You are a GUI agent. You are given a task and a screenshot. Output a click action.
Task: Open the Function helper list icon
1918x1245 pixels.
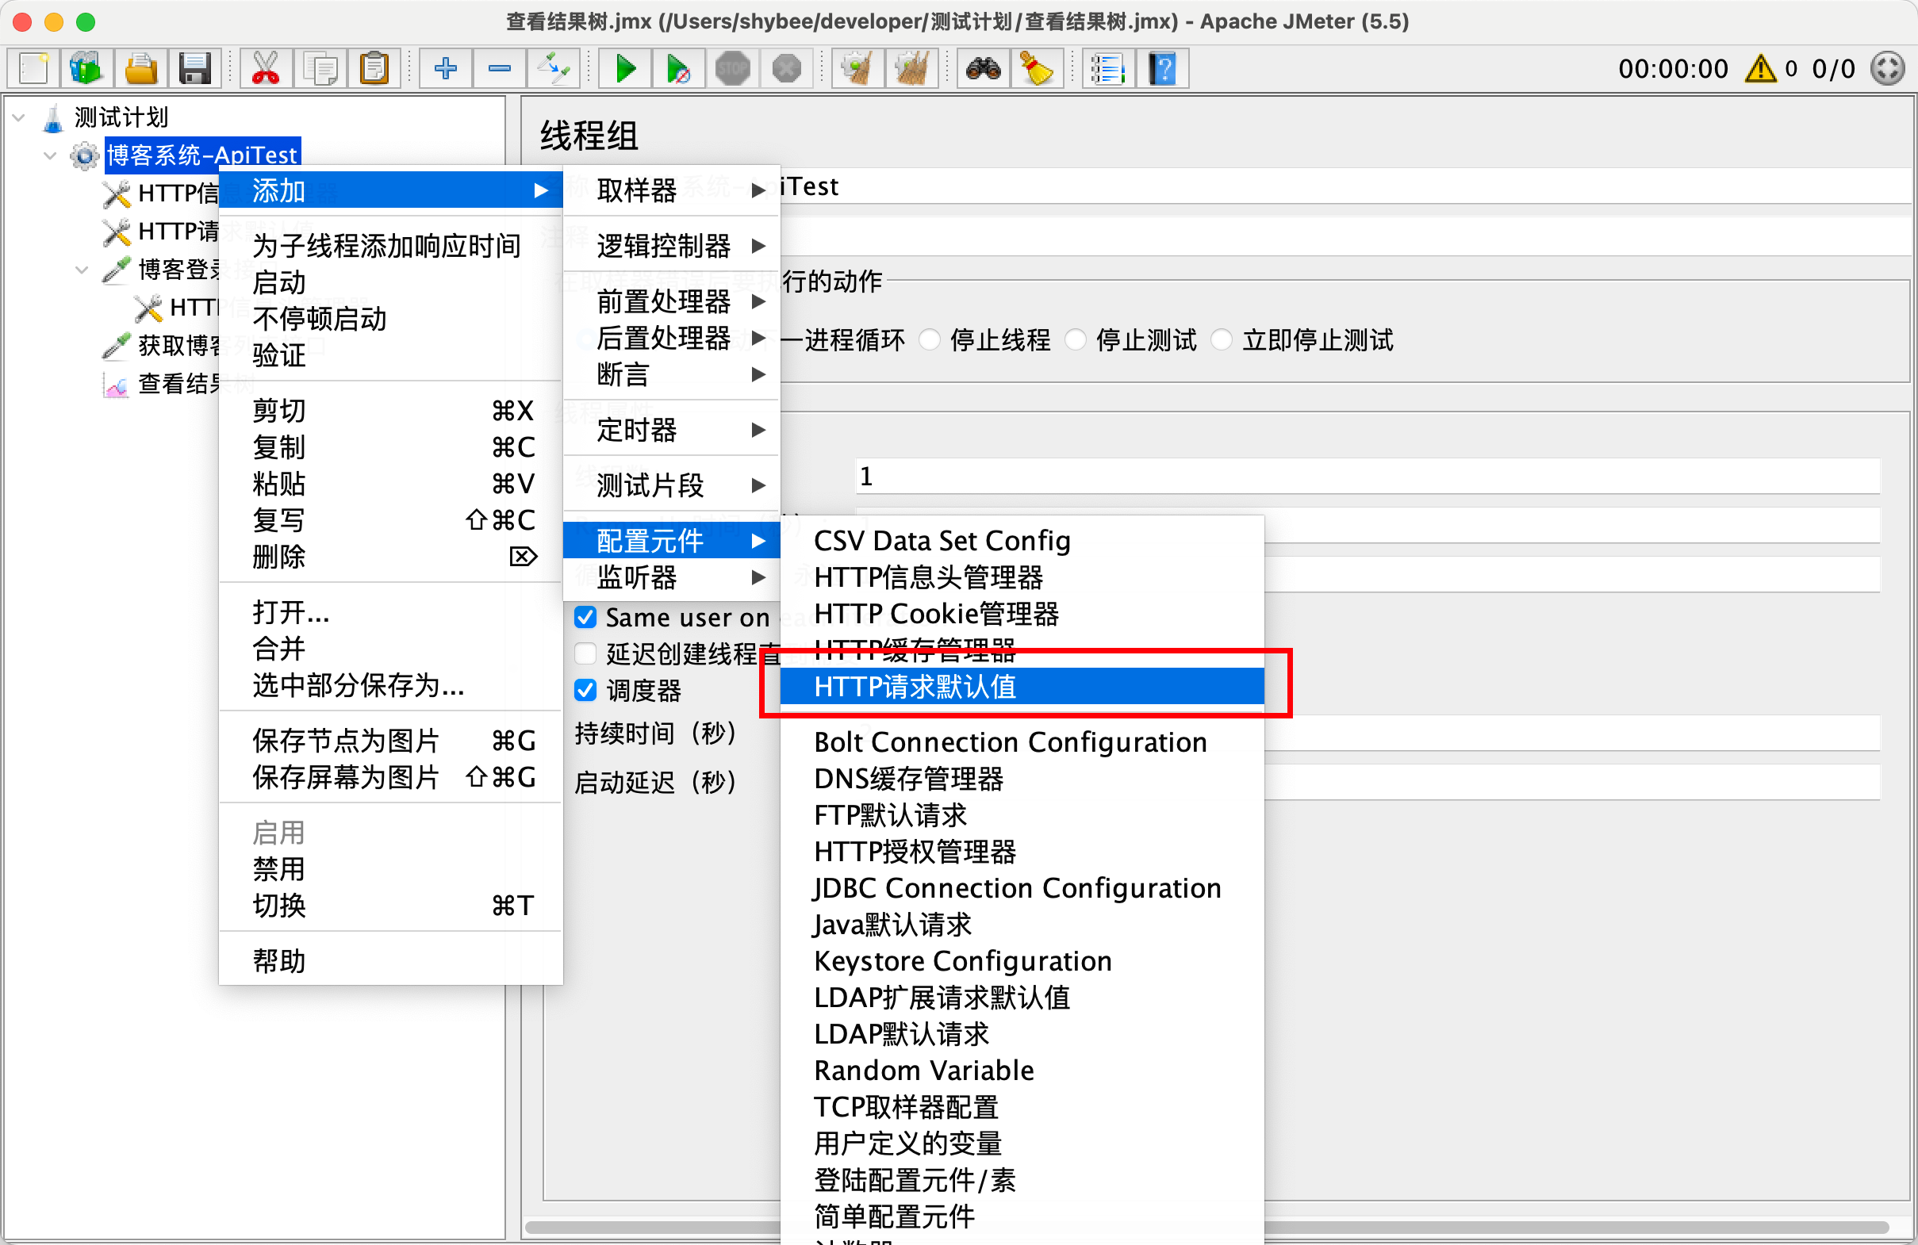pyautogui.click(x=1108, y=69)
